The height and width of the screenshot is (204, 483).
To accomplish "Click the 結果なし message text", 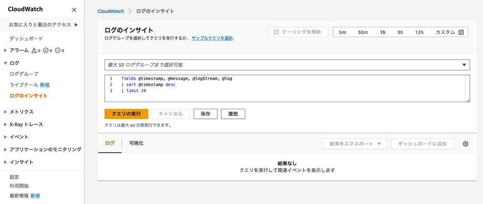I will (x=287, y=163).
